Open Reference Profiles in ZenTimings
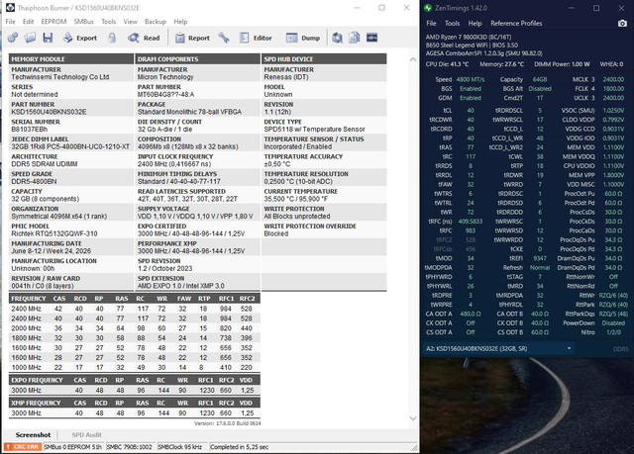 tap(516, 24)
